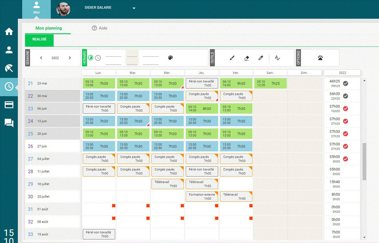The width and height of the screenshot is (379, 243).
Task: Toggle week 27 red validation checkmark
Action: coord(346,159)
